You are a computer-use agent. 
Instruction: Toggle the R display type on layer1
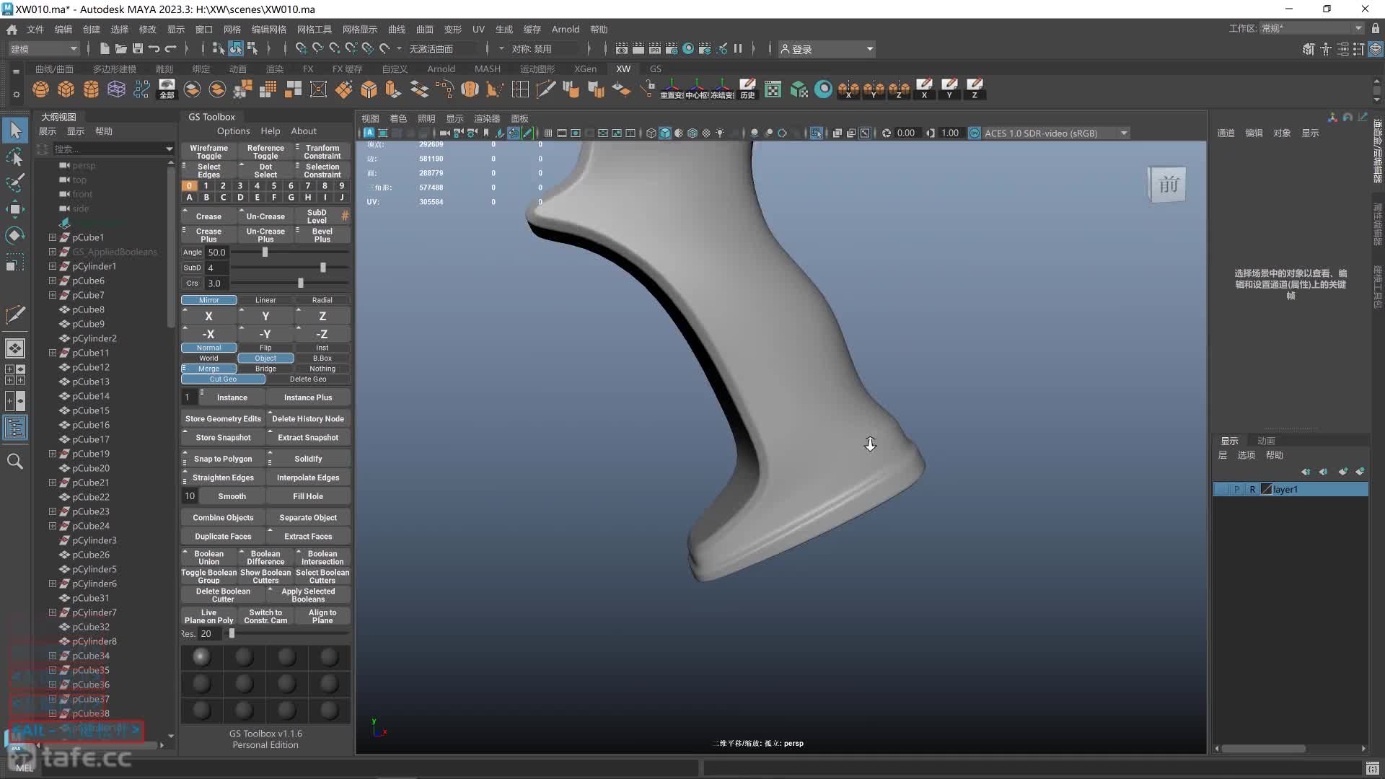1252,490
